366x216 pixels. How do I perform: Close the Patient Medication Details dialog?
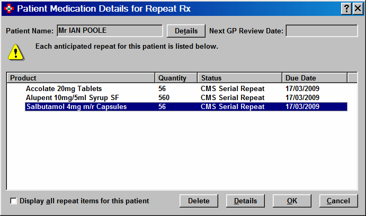click(357, 8)
